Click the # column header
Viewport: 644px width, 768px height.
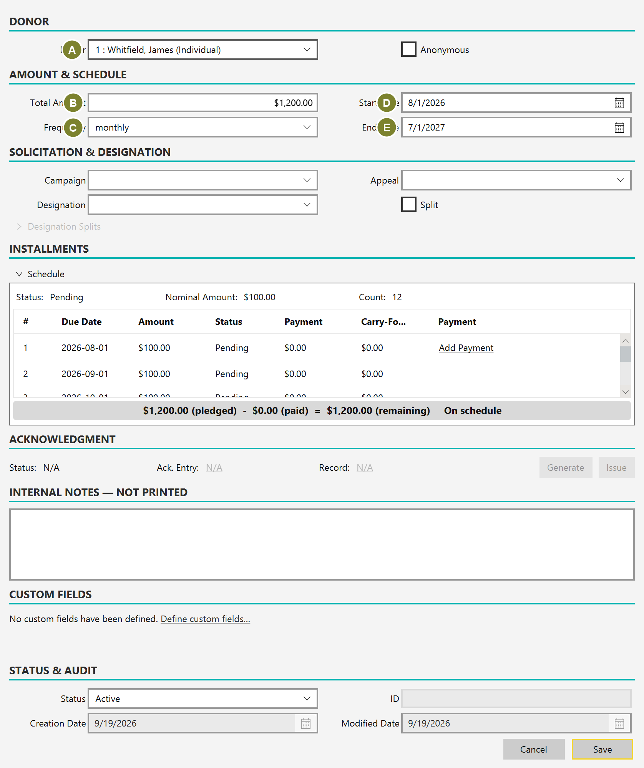(26, 322)
